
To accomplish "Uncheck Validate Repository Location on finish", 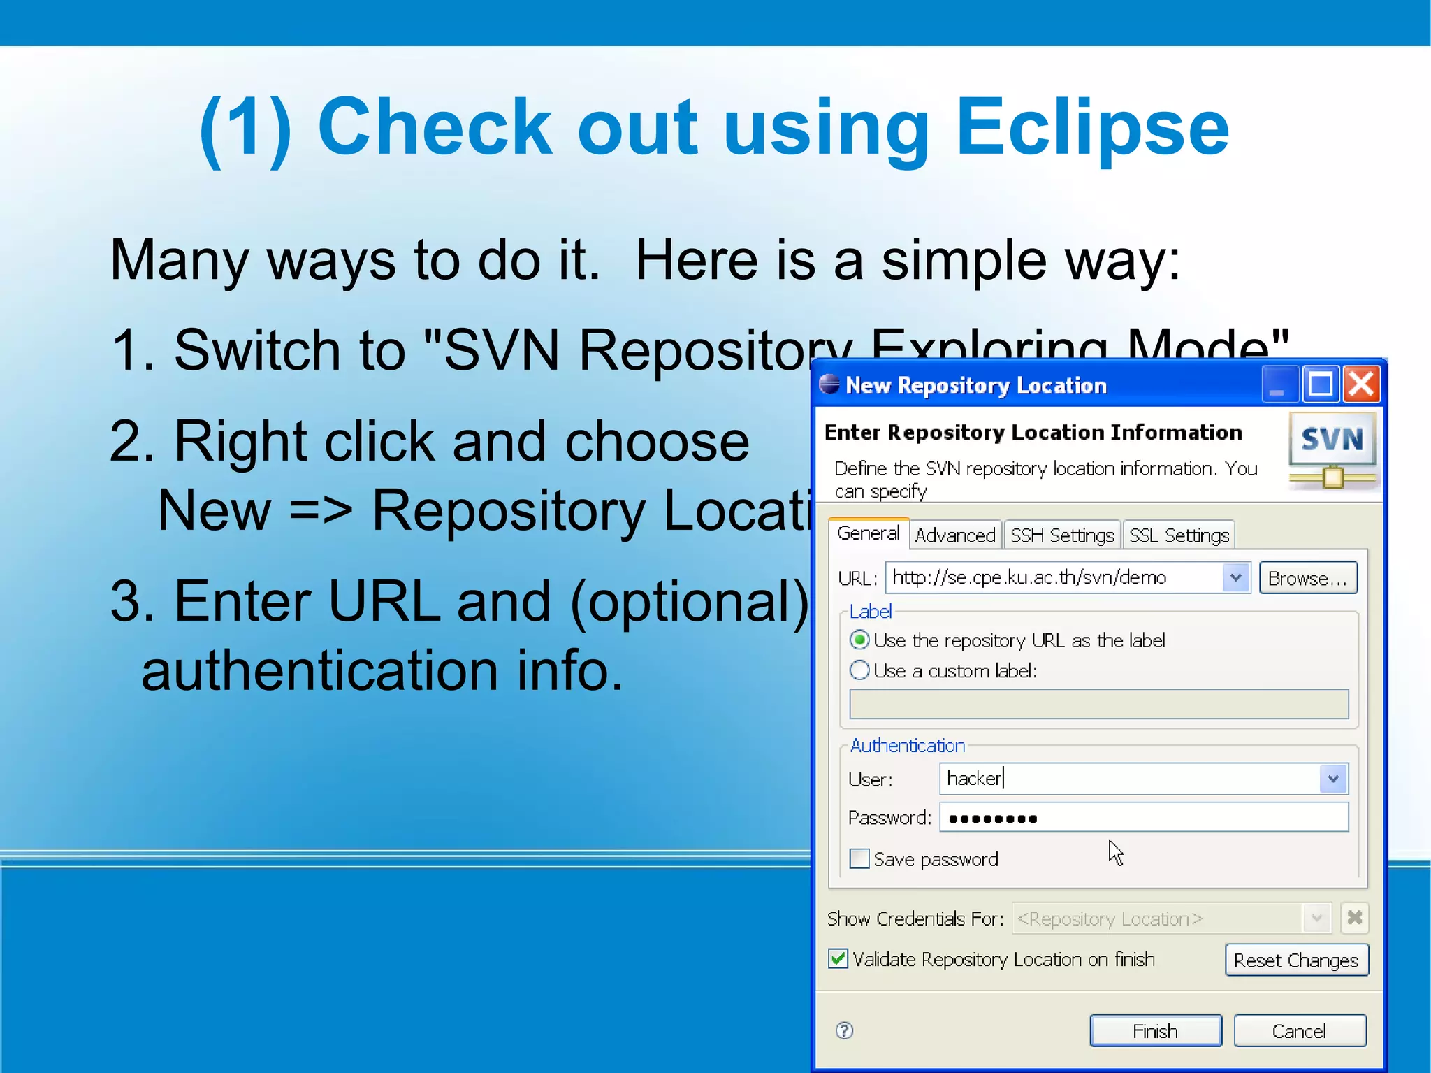I will (838, 959).
